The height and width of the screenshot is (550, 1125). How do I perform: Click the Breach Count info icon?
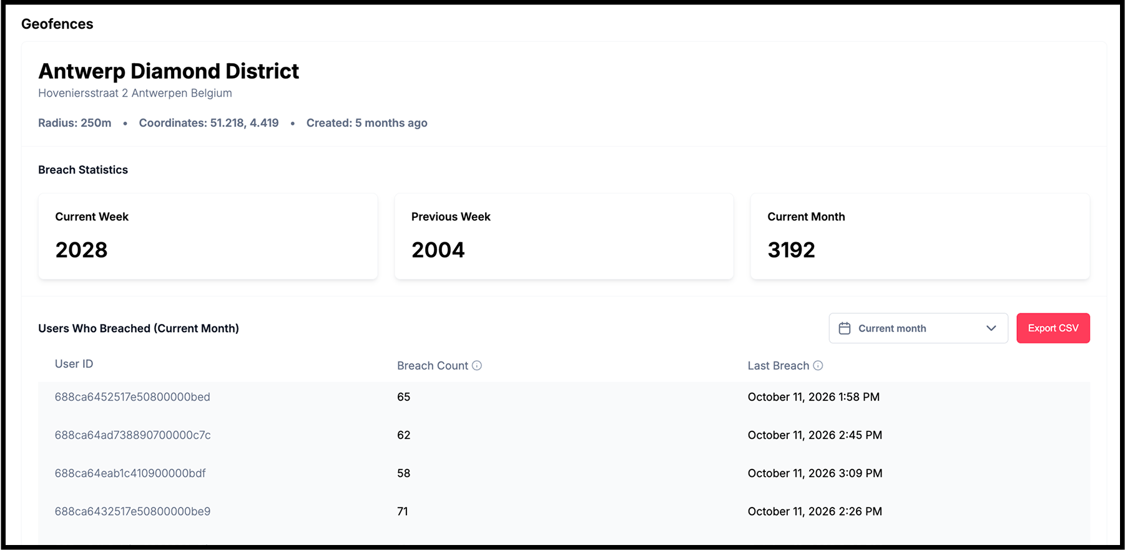(x=477, y=366)
